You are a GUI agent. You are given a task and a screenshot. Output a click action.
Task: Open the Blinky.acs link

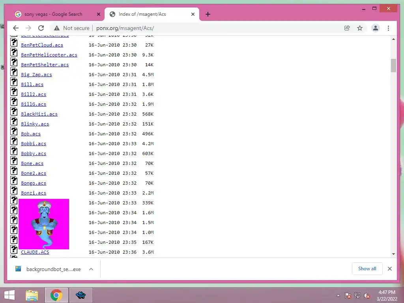tap(35, 124)
